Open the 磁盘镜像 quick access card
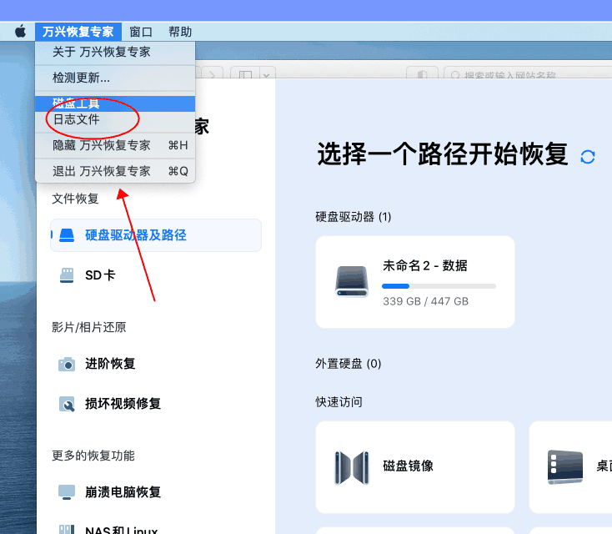This screenshot has height=534, width=612. 415,467
